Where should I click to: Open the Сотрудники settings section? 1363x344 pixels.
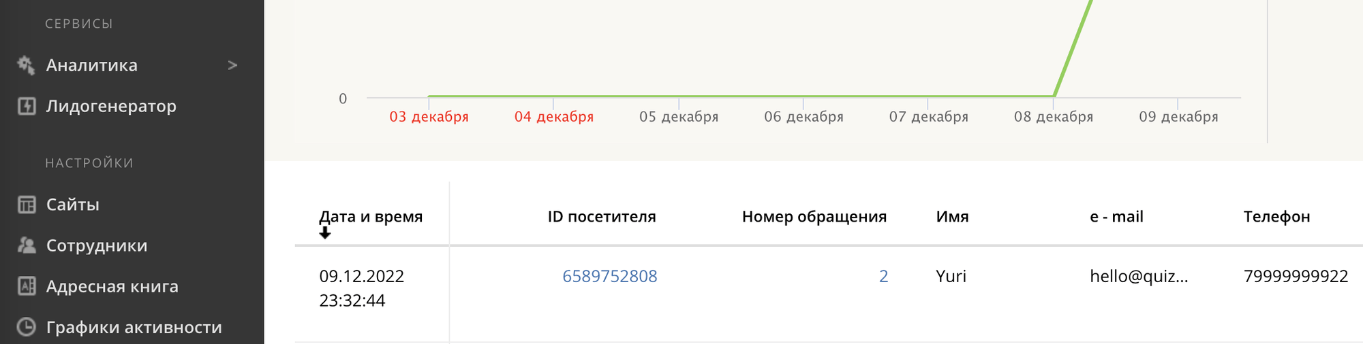(97, 245)
